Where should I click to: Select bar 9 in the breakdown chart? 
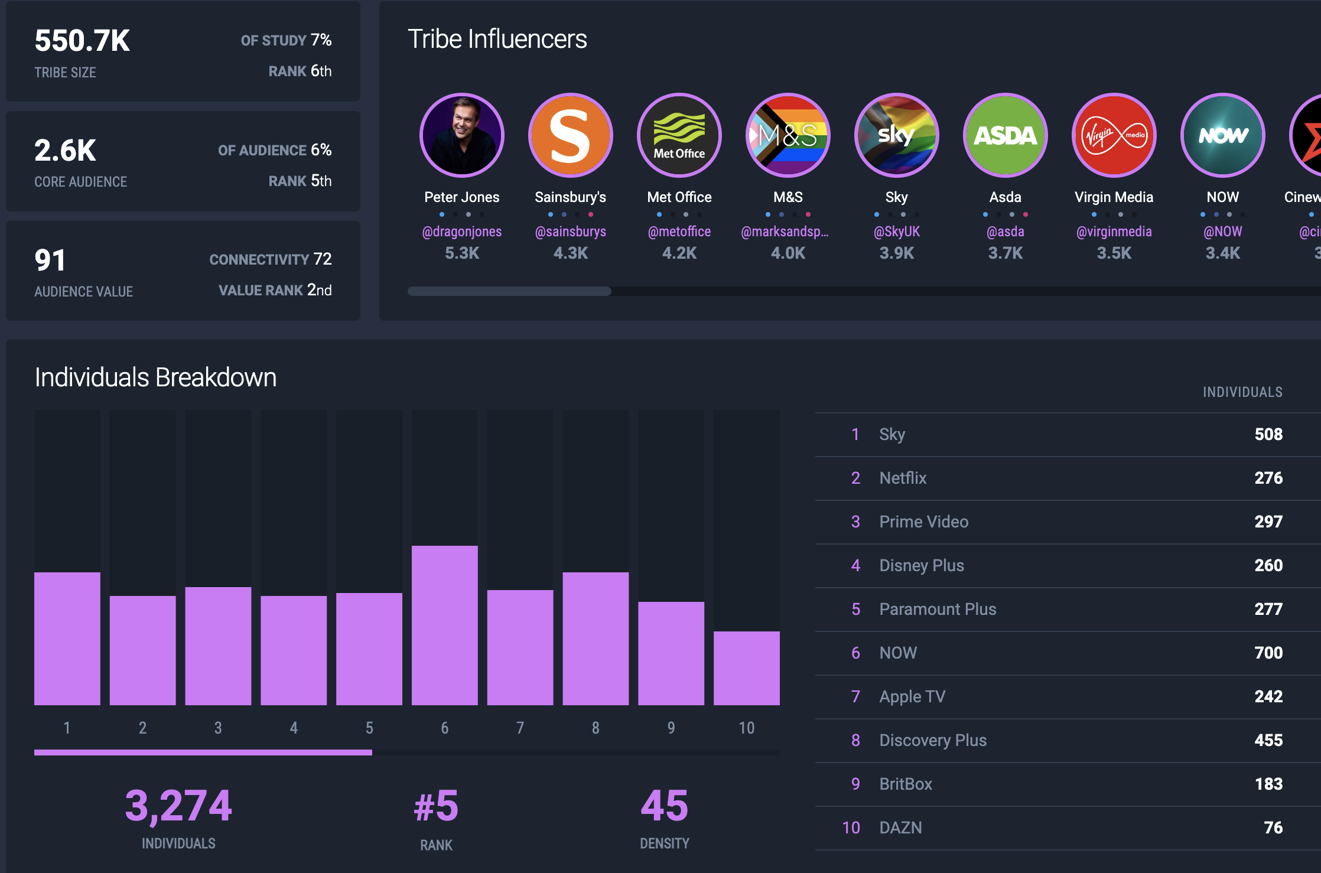[671, 653]
